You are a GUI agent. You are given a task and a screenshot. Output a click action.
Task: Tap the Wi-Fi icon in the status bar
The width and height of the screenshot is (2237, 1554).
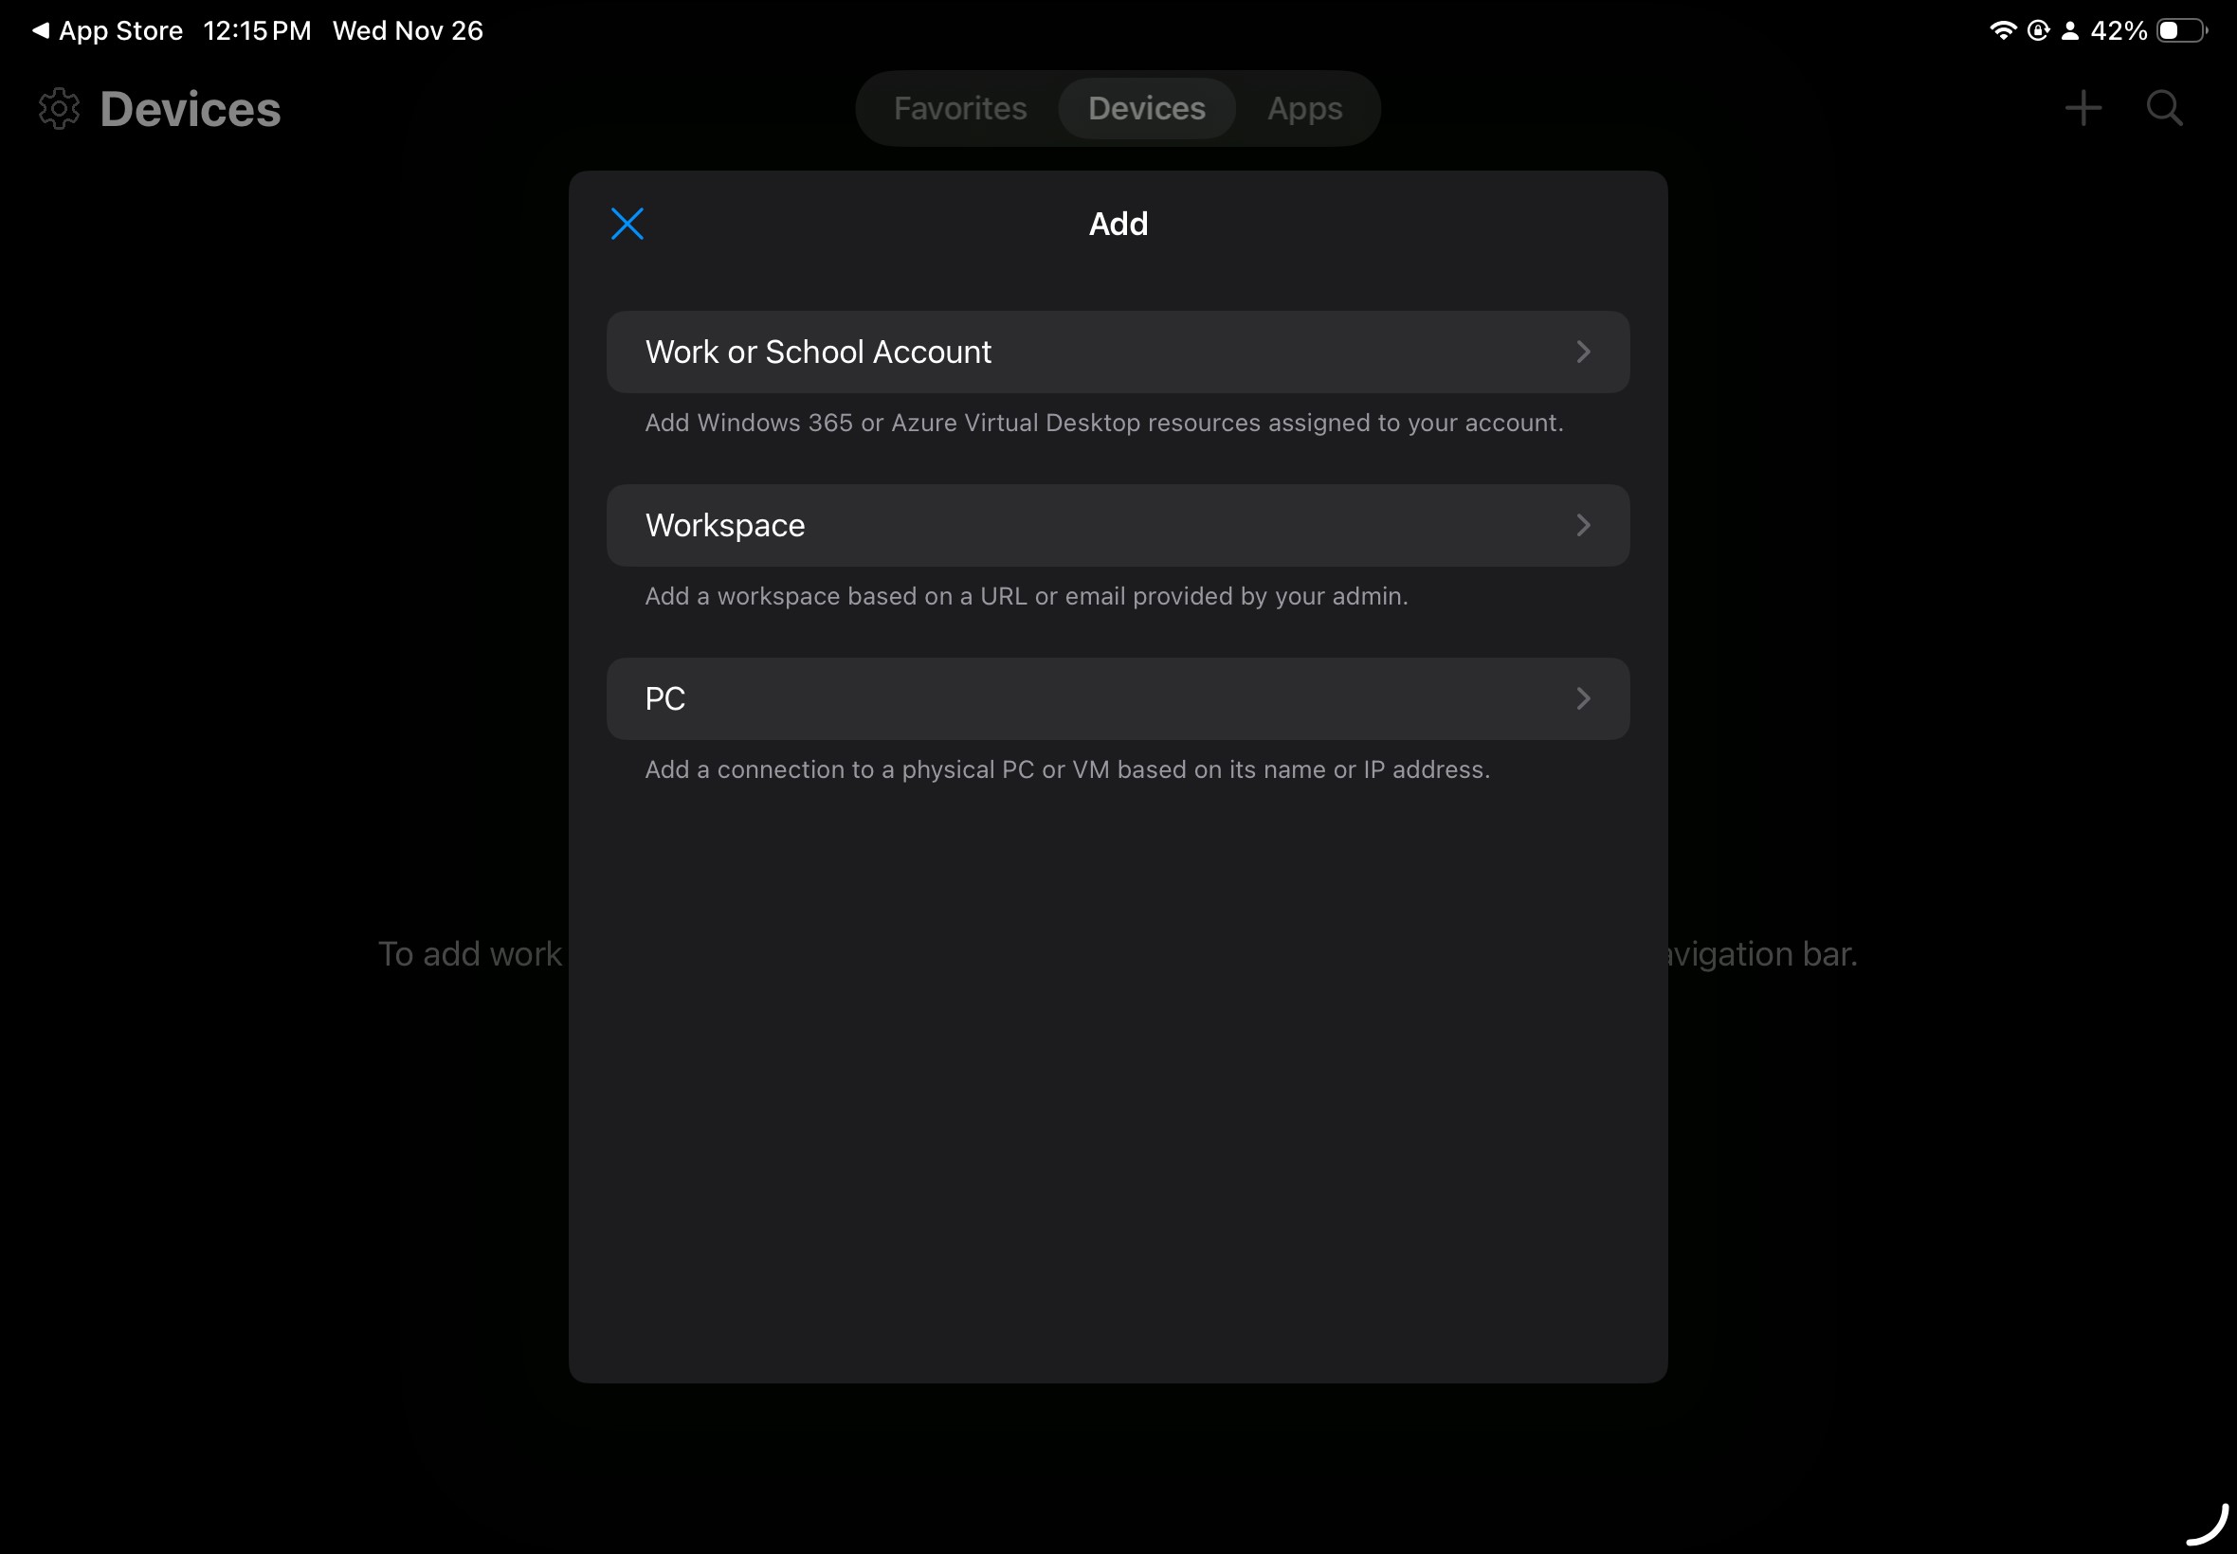[x=2002, y=29]
